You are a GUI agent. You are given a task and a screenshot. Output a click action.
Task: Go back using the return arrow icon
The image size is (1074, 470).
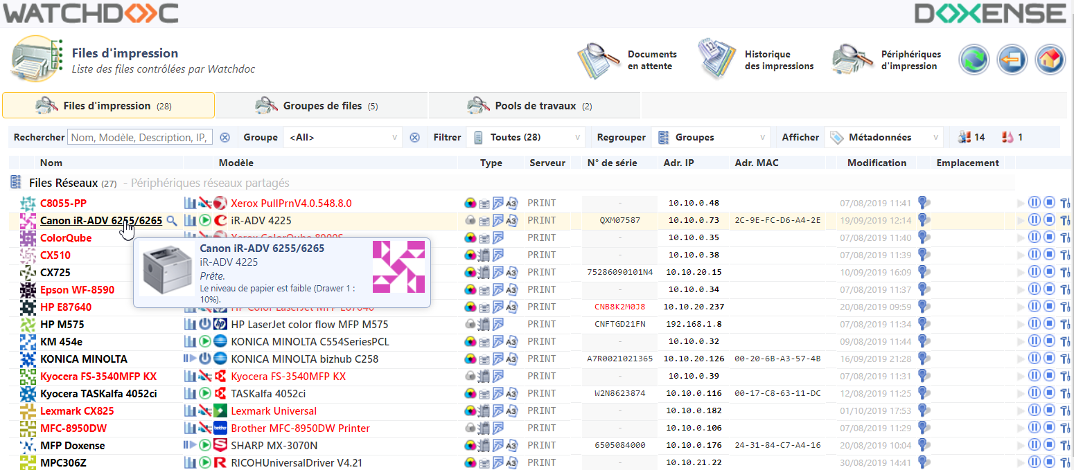(1012, 60)
